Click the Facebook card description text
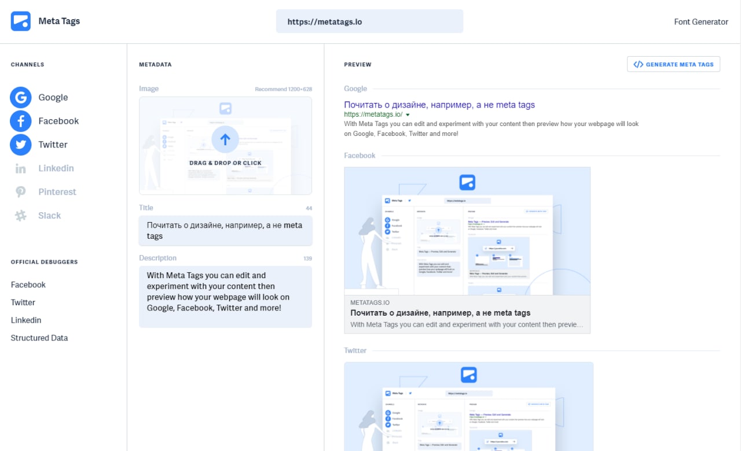 [x=467, y=324]
